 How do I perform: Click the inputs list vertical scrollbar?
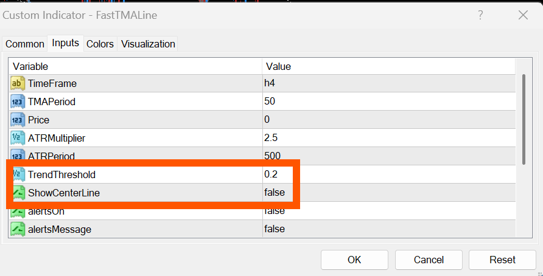[524, 119]
